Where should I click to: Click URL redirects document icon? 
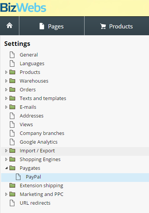[x=12, y=203]
